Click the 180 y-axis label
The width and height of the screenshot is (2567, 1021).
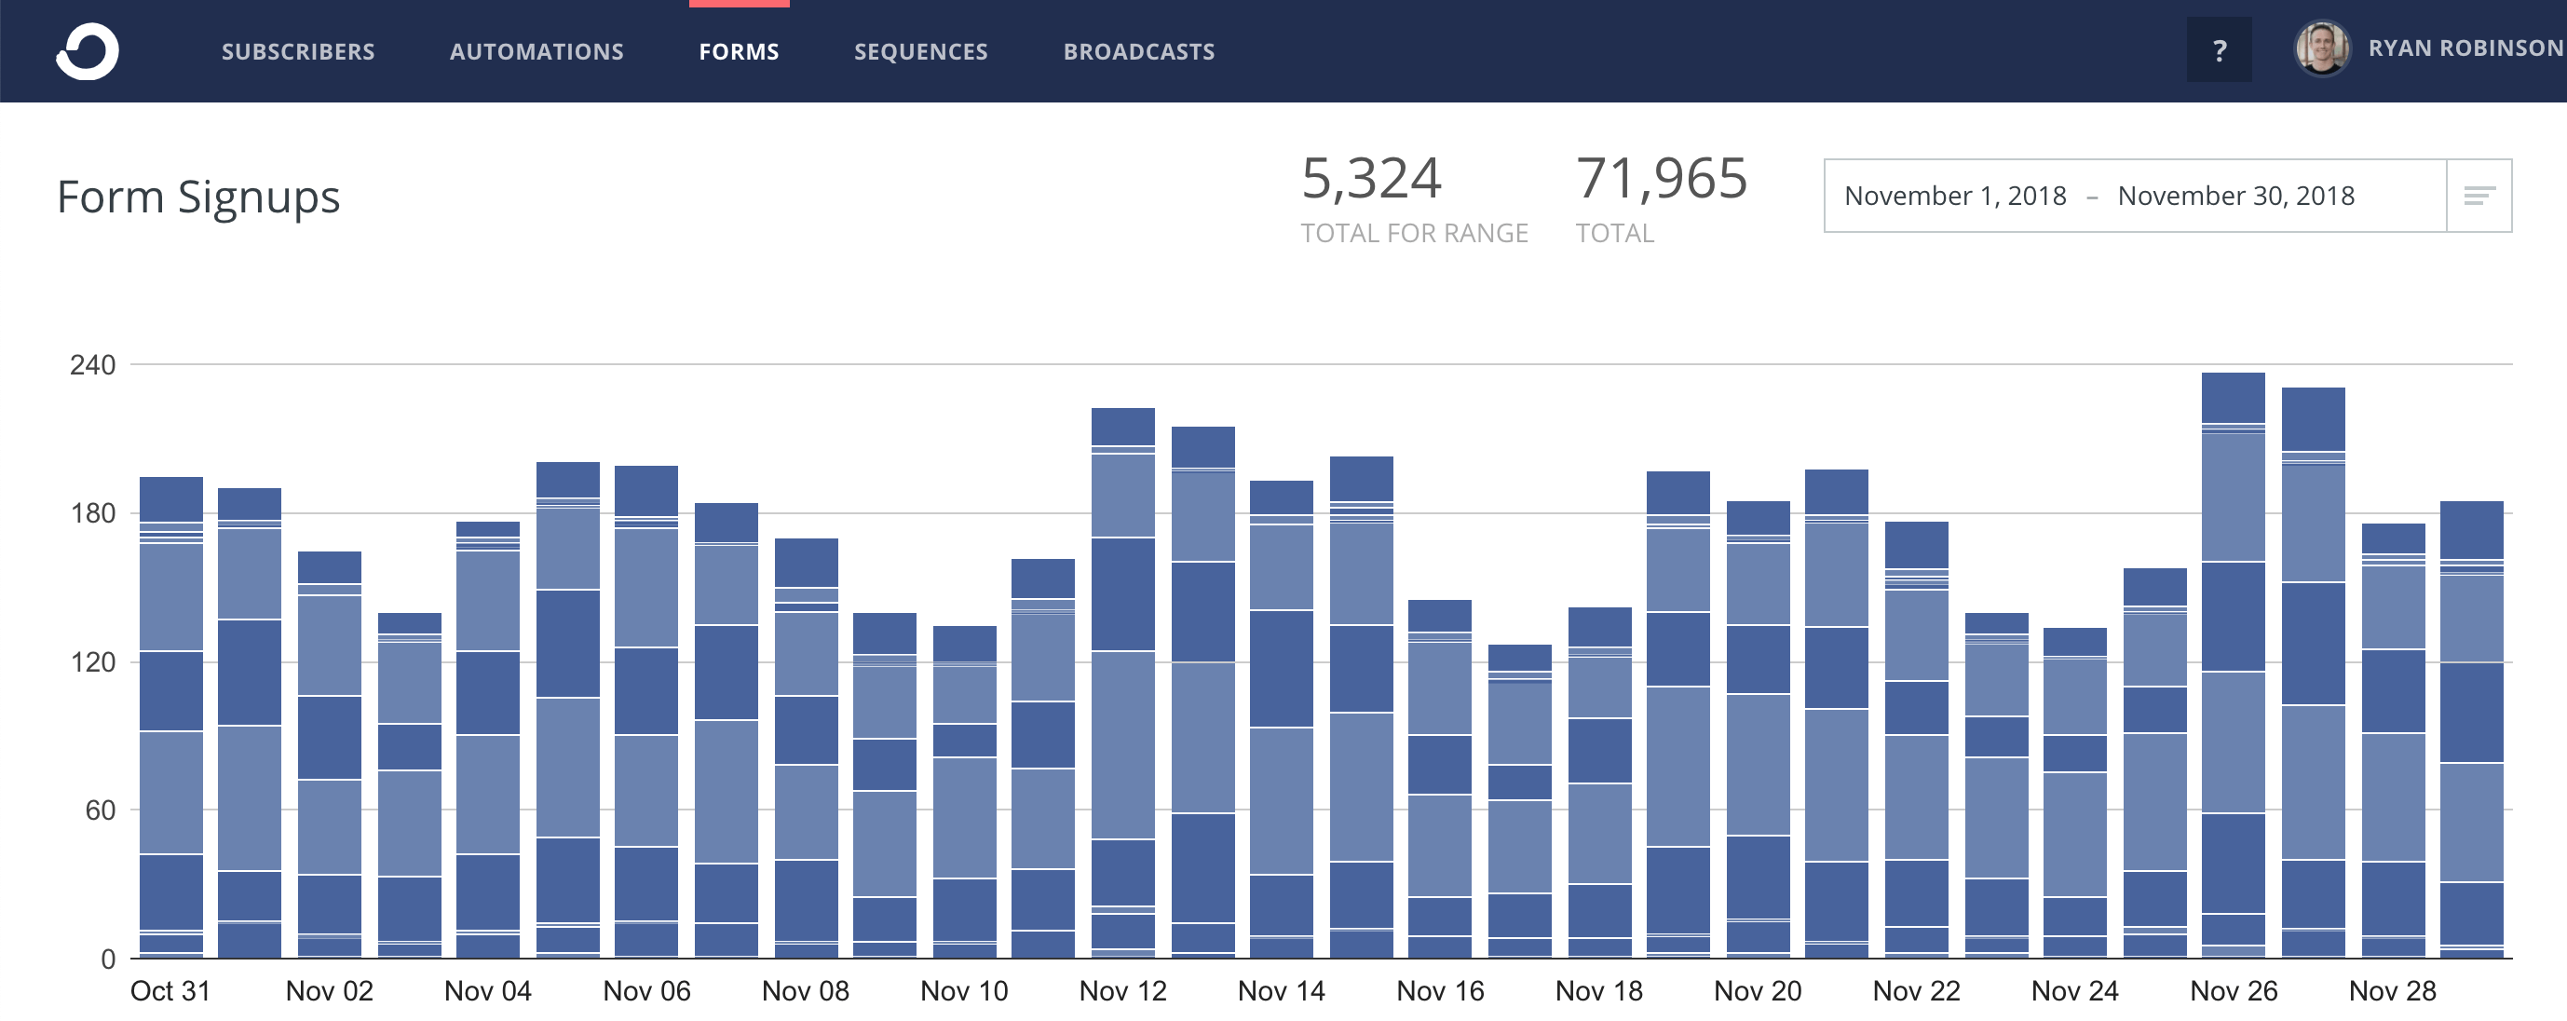[x=91, y=513]
